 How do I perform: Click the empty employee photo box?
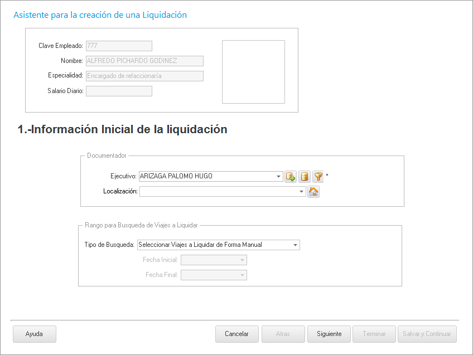pyautogui.click(x=253, y=72)
